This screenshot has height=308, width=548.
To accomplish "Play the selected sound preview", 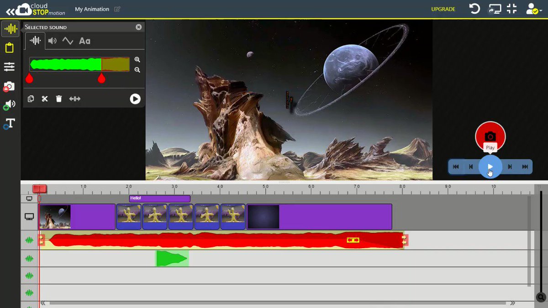I will 135,99.
